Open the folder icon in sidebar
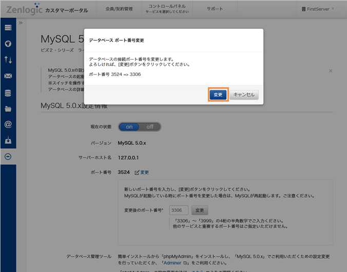The image size is (347, 272). (8, 109)
